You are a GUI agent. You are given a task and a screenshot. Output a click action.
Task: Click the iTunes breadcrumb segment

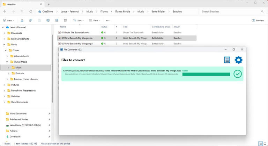point(104,11)
